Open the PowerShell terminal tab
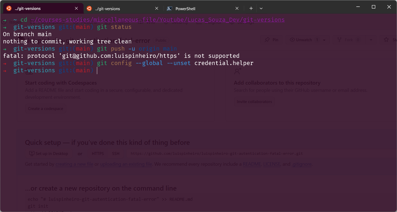This screenshot has width=397, height=212. (203, 9)
